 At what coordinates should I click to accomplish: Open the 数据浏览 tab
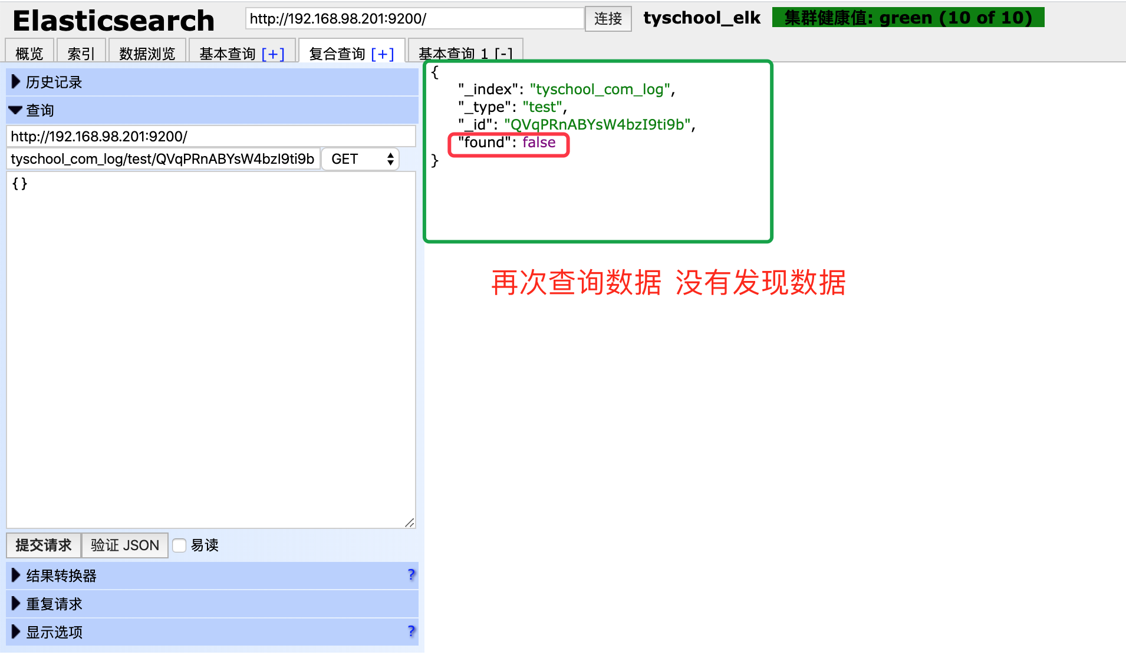[x=146, y=53]
